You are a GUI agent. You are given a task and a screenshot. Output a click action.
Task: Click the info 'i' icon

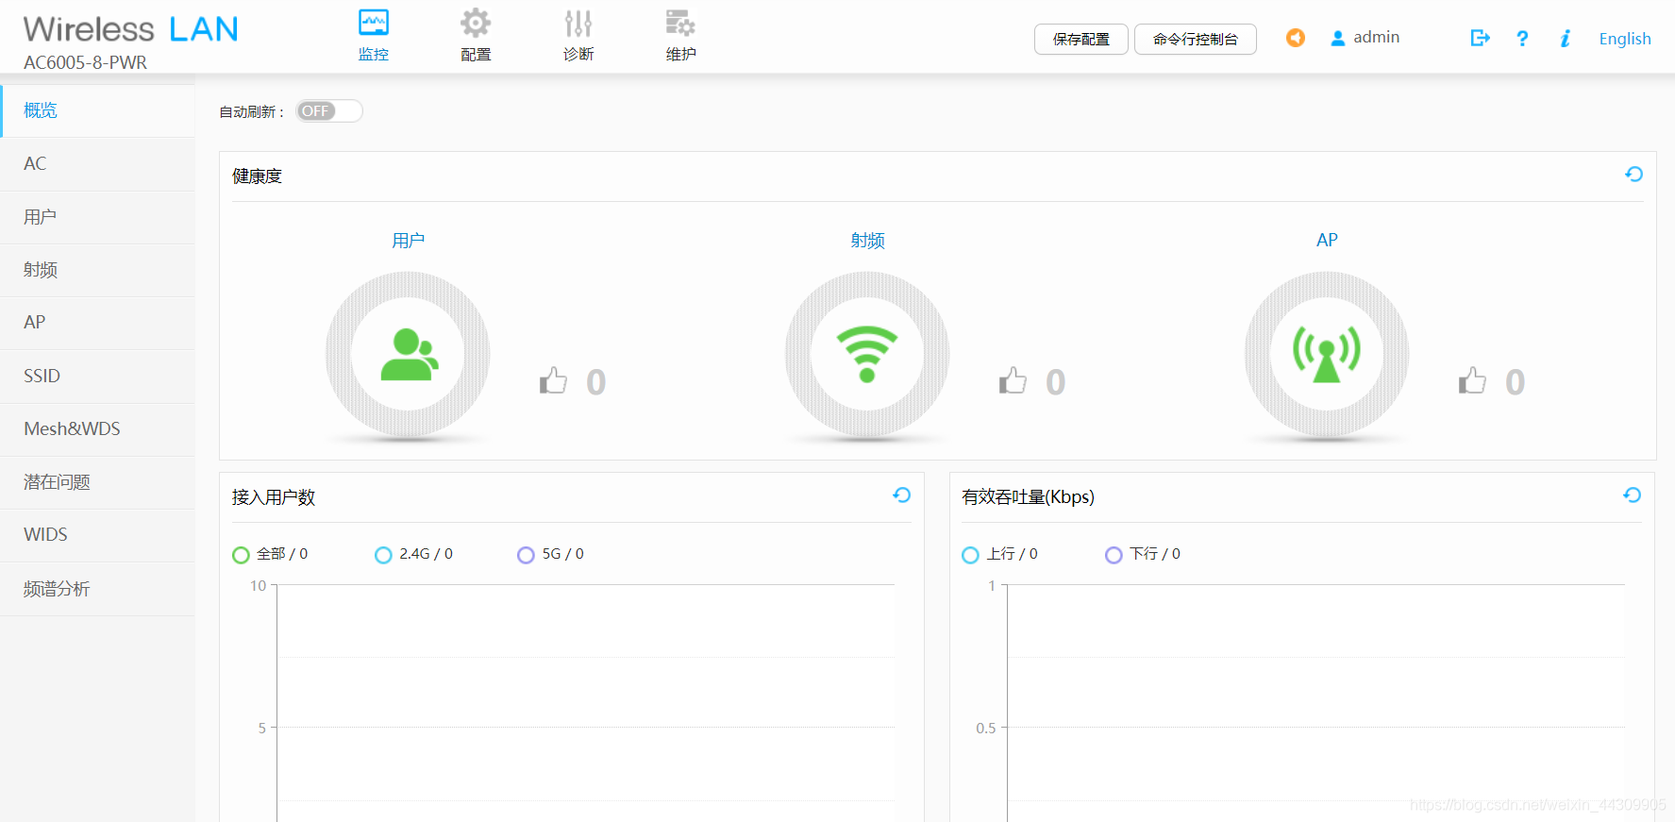point(1565,39)
